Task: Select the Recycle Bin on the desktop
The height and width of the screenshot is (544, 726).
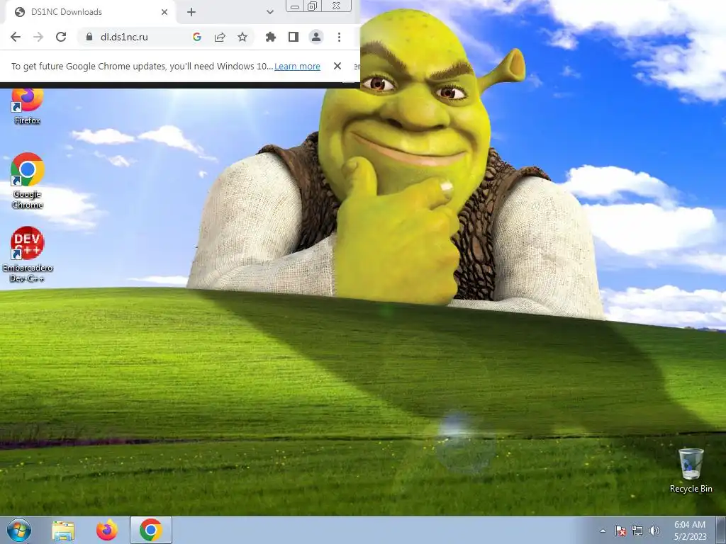Action: [691, 470]
